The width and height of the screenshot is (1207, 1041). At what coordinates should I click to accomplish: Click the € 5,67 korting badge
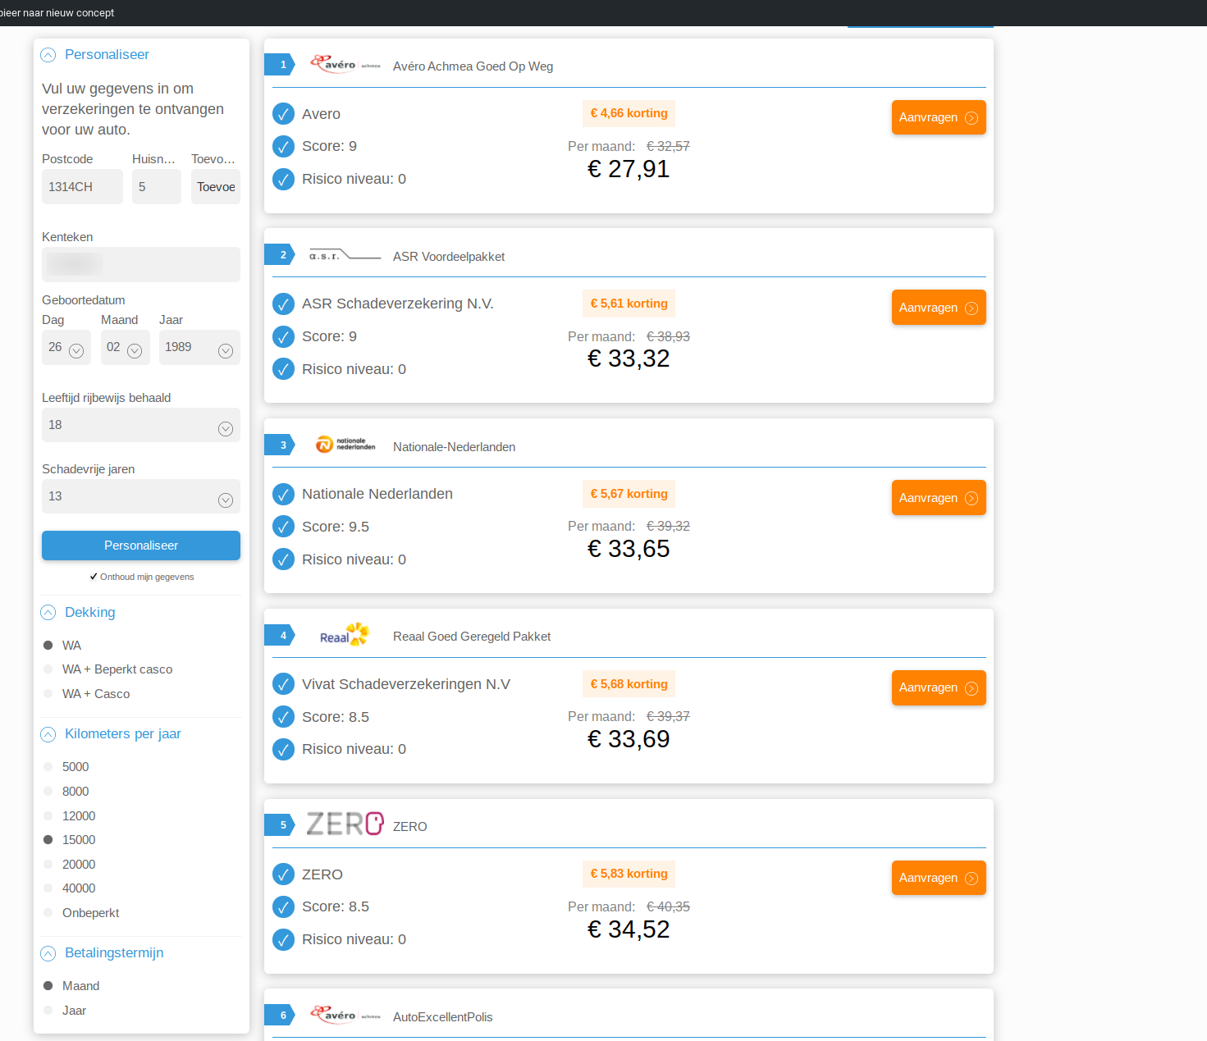pyautogui.click(x=629, y=494)
